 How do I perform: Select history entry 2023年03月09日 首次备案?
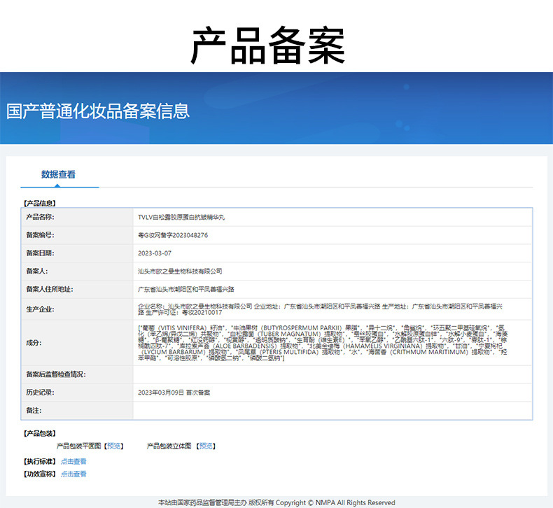[x=174, y=393]
